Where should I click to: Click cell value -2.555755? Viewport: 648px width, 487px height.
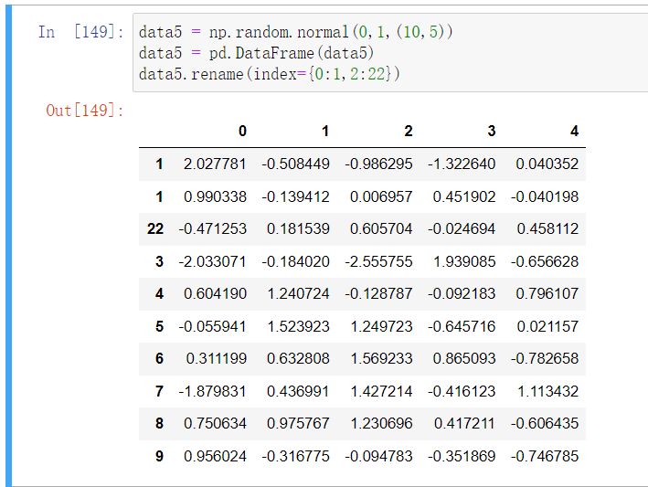click(378, 261)
